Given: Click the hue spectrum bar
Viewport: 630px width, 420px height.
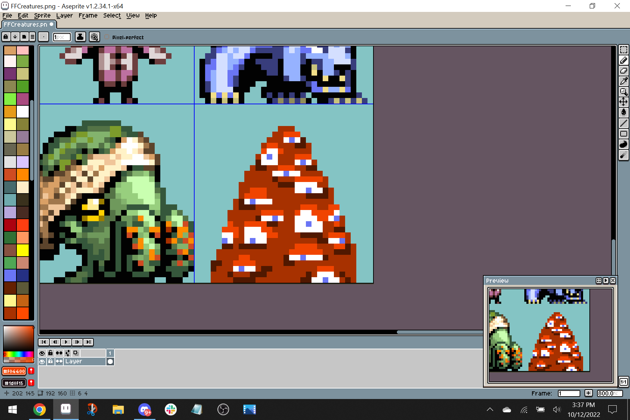Looking at the screenshot, I should (18, 354).
